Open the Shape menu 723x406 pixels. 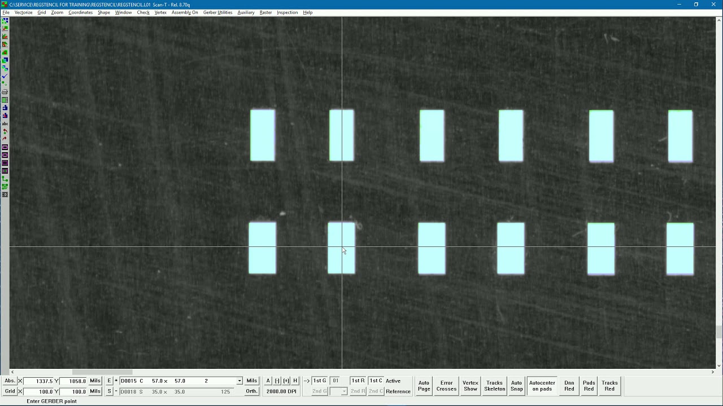point(104,12)
